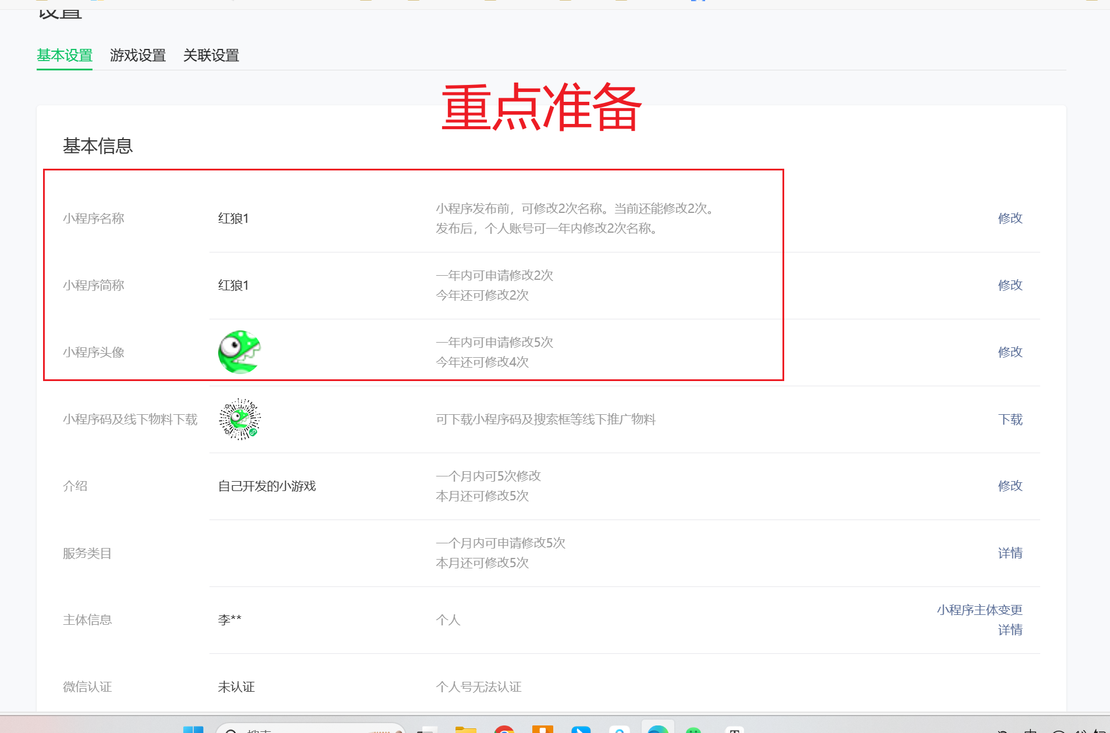Click the mini program QR code image
This screenshot has width=1110, height=733.
(x=239, y=419)
